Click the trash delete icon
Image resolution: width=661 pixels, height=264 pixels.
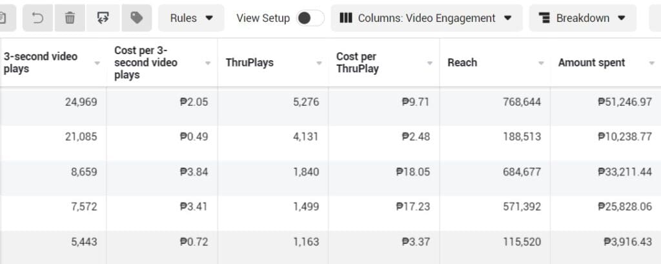click(x=70, y=18)
